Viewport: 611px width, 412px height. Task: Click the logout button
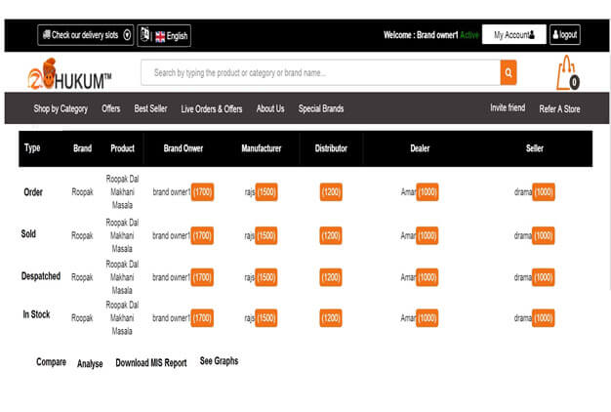pyautogui.click(x=565, y=35)
